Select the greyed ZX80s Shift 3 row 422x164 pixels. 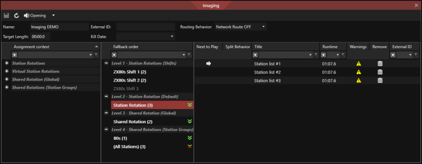pyautogui.click(x=126, y=89)
